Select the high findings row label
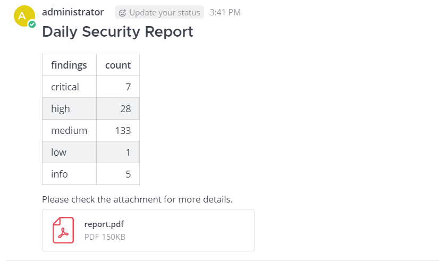Screen dimensions: 439x261 pyautogui.click(x=61, y=108)
